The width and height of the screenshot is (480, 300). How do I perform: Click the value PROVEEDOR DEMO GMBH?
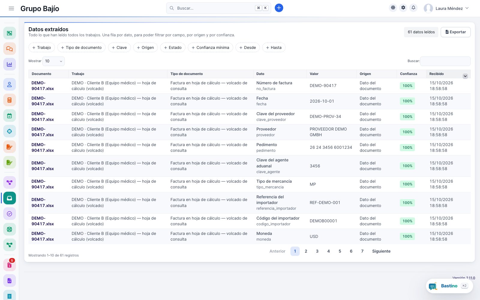pos(328,132)
